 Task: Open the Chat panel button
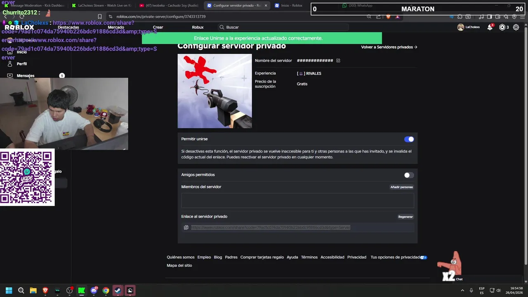coord(459,279)
